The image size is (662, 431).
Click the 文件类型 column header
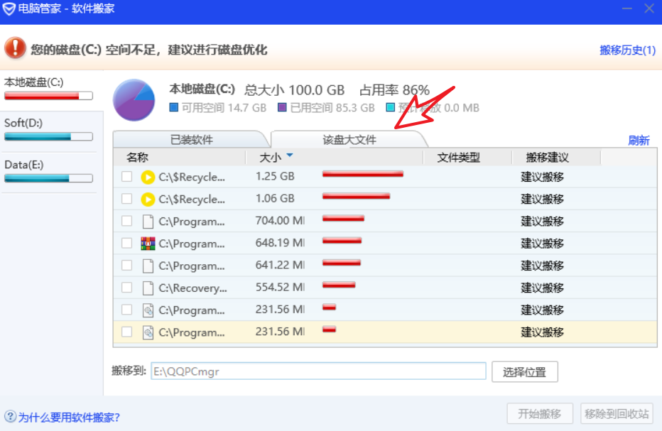point(458,158)
